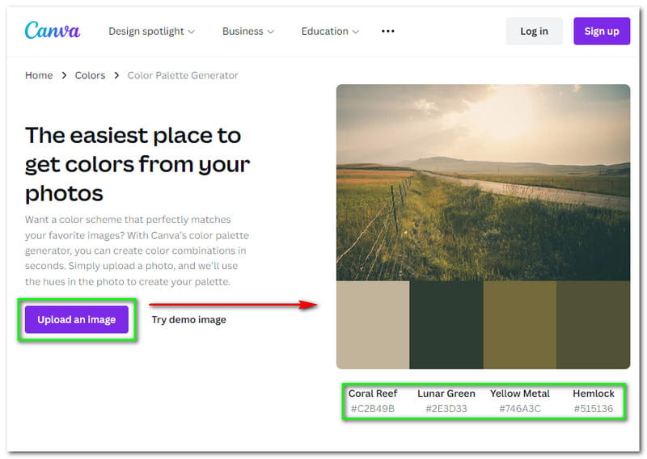Image resolution: width=647 pixels, height=459 pixels.
Task: Click the landscape field photo
Action: [483, 183]
